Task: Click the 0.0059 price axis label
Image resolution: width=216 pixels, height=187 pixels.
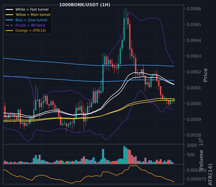Action: pyautogui.click(x=194, y=119)
